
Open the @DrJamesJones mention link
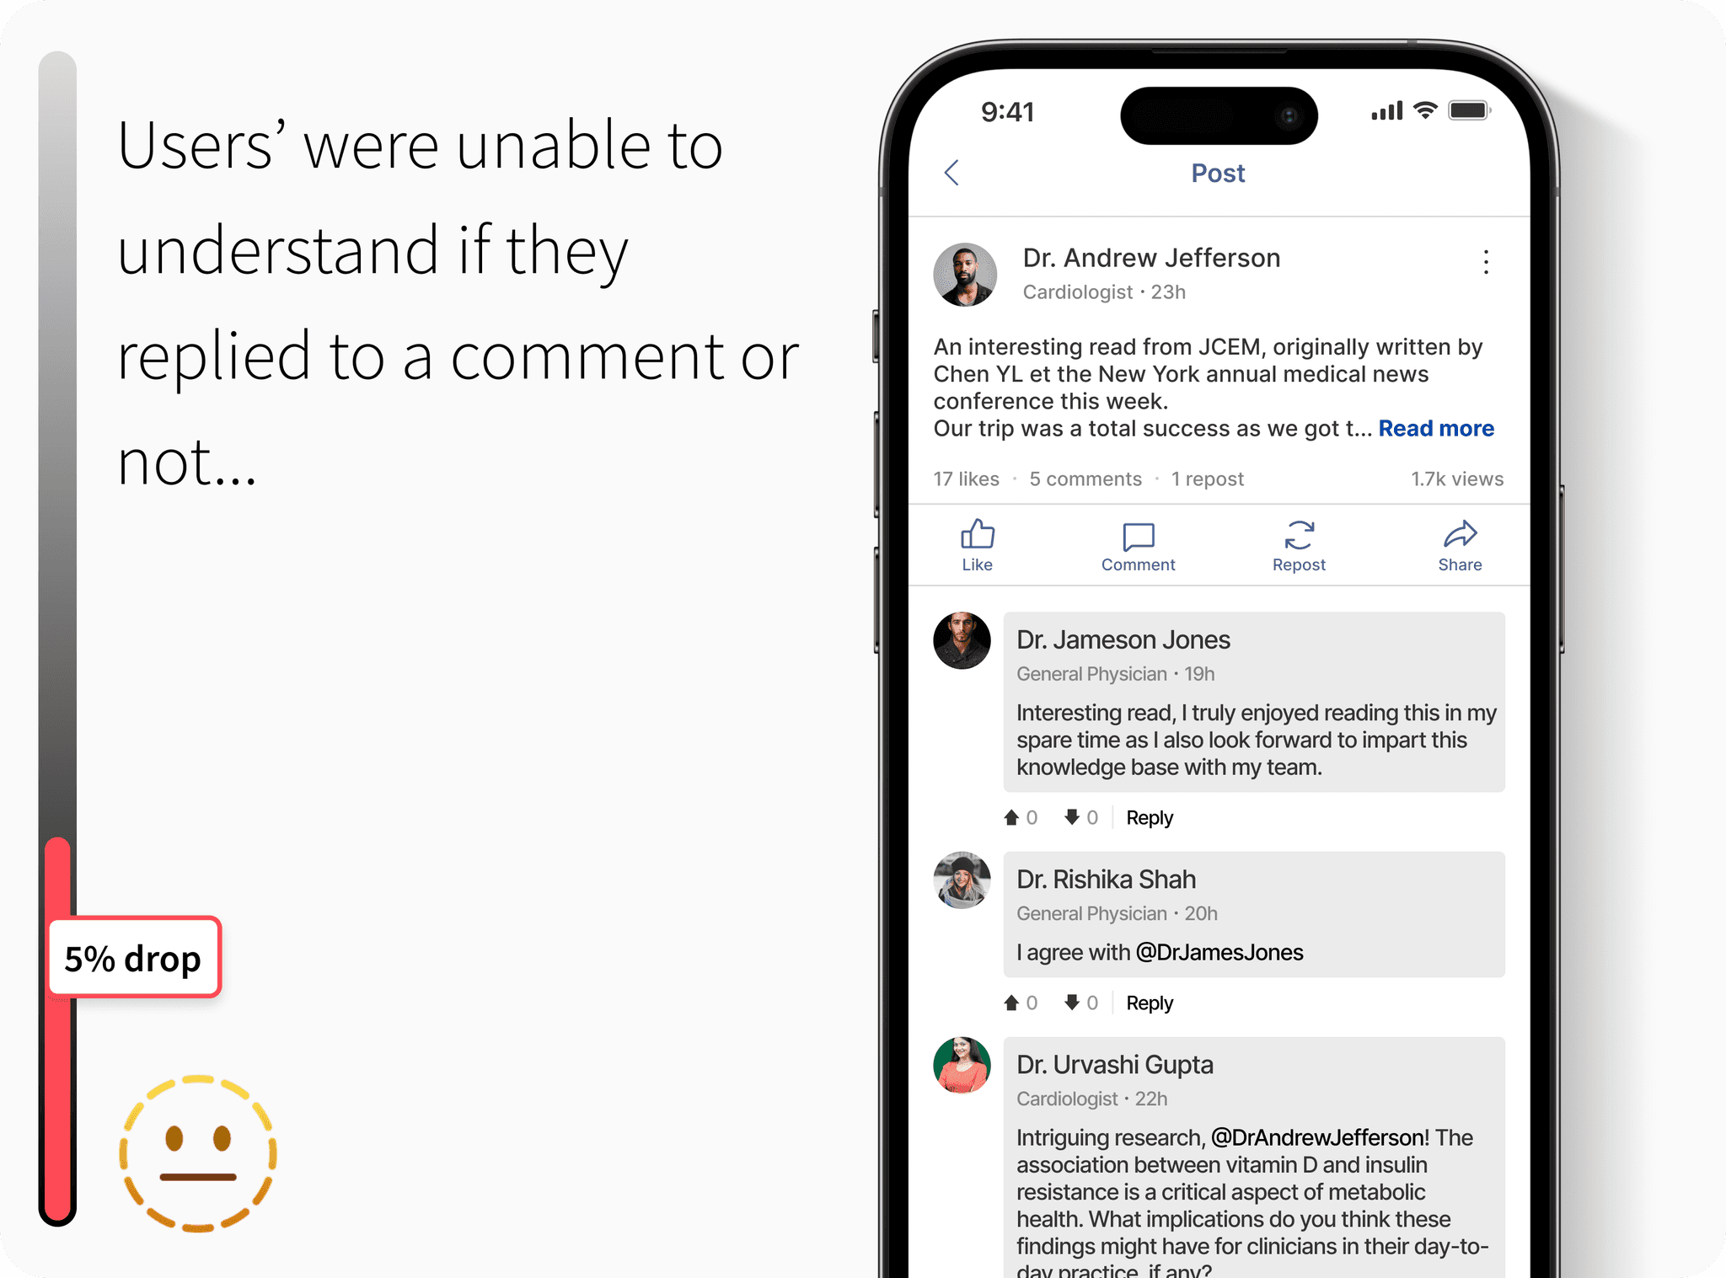point(1219,952)
